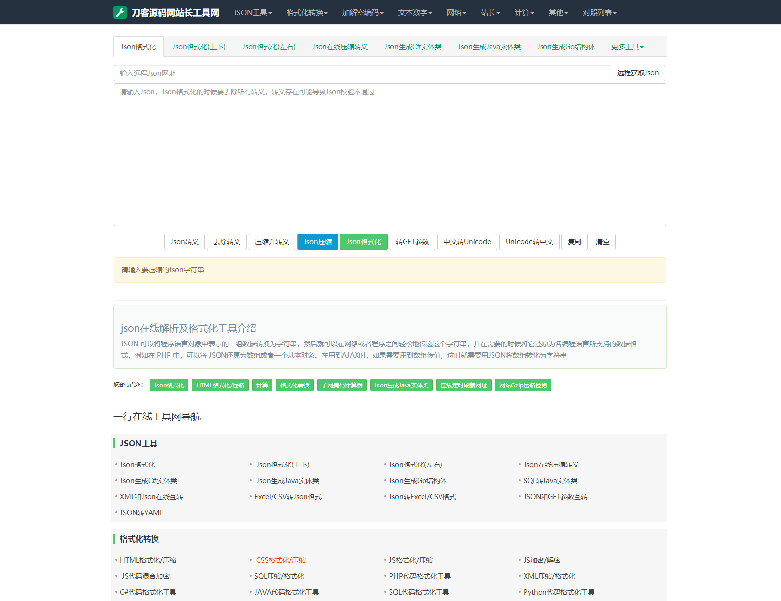Focus the remote Json URL input field
Screen dimensions: 781x601
362,73
